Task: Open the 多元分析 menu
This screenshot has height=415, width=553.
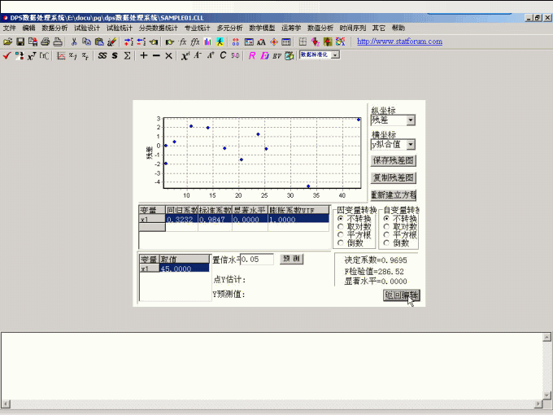Action: click(x=229, y=28)
